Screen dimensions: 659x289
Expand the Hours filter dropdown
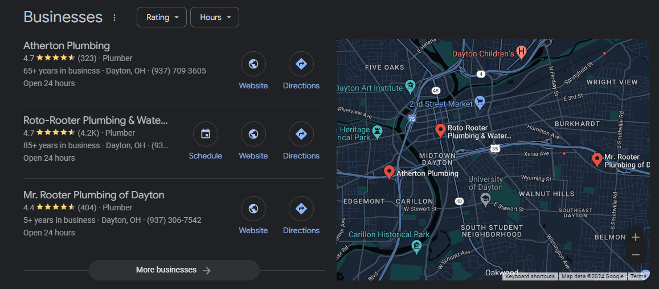215,17
